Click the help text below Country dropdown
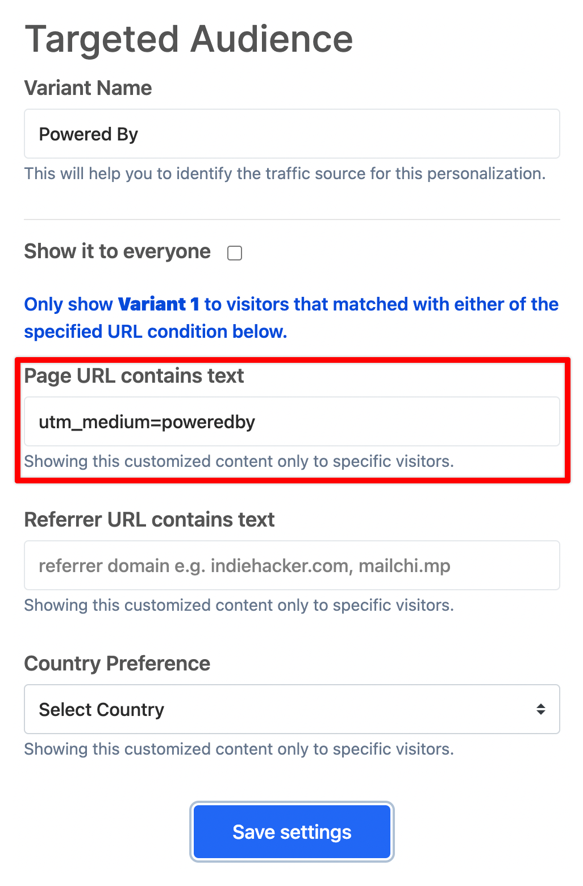 tap(239, 749)
